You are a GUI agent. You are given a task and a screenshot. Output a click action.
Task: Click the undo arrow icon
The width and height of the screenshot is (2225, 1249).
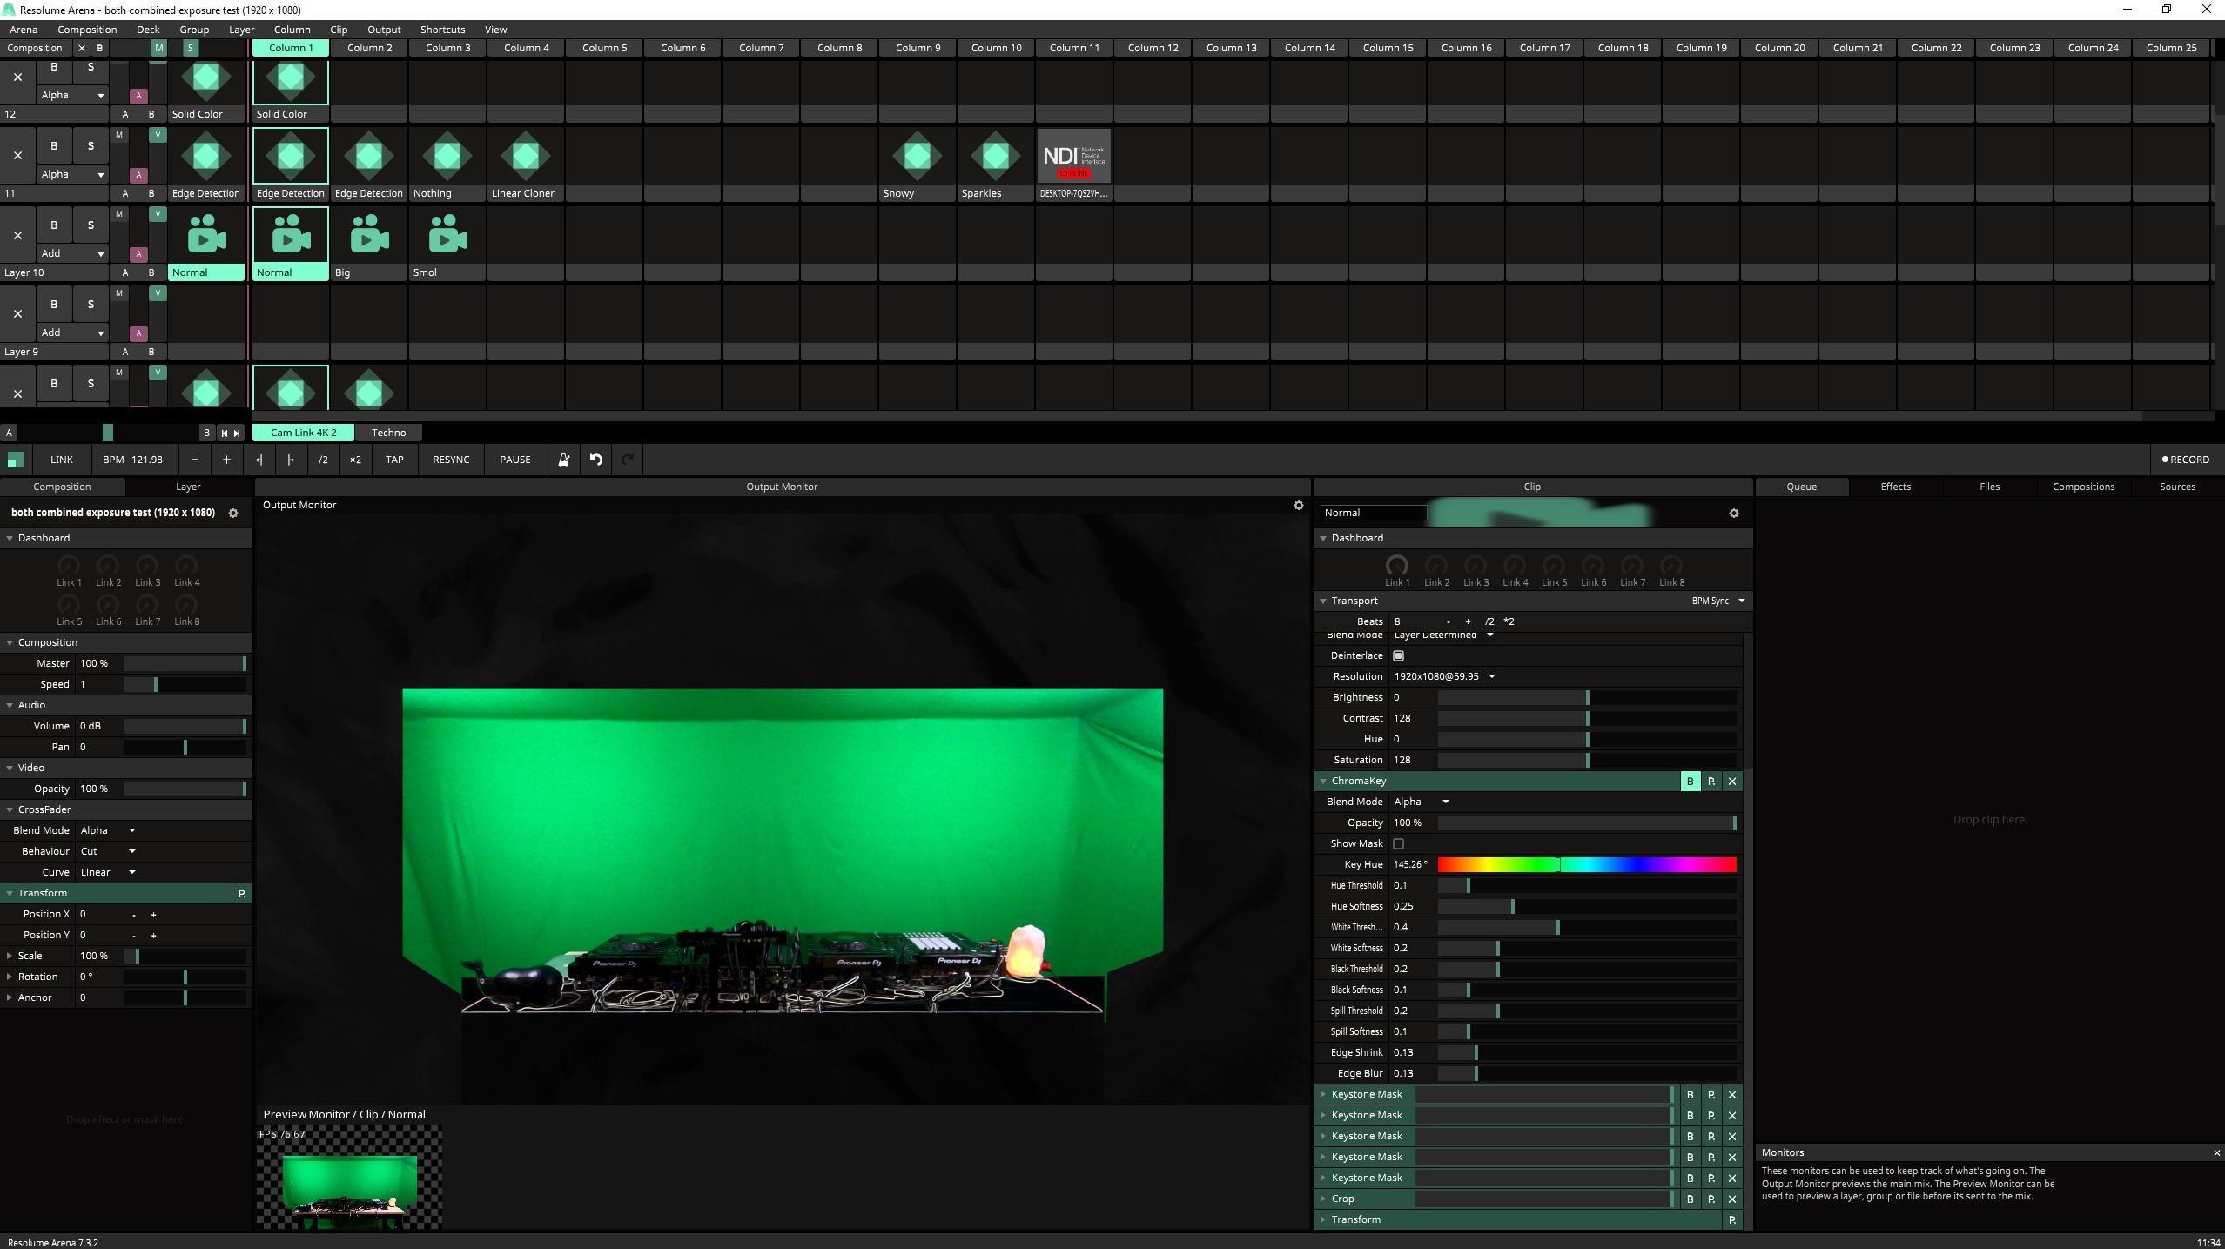(x=596, y=460)
